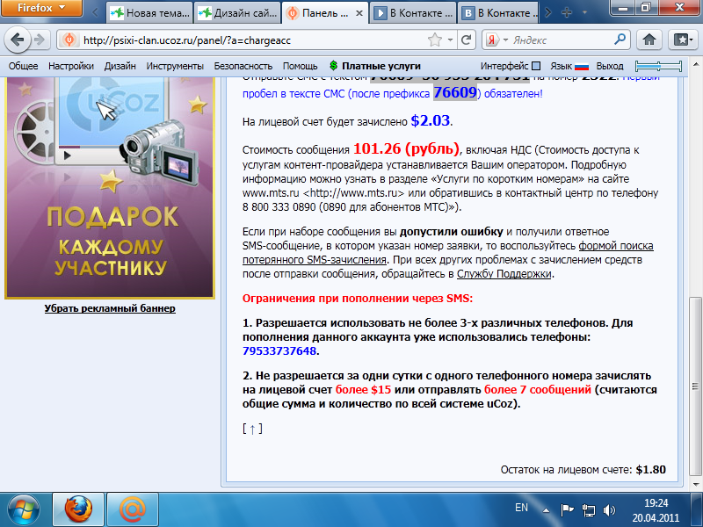Open the address bar history dropdown arrow

coord(450,40)
